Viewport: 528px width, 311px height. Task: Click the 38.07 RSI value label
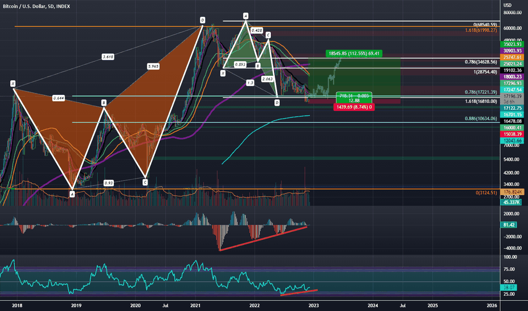(509, 287)
